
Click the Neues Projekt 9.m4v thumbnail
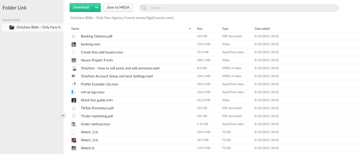point(74,60)
